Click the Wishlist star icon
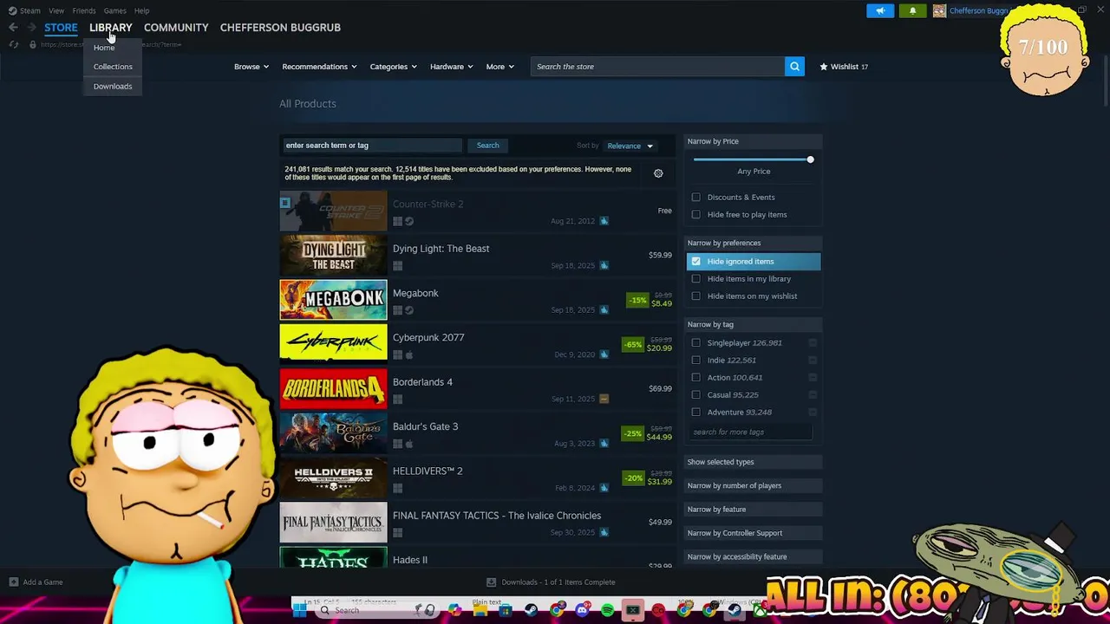 tap(824, 67)
